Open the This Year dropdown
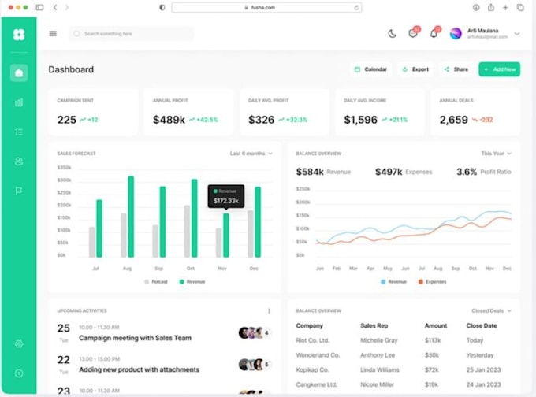 click(x=497, y=154)
